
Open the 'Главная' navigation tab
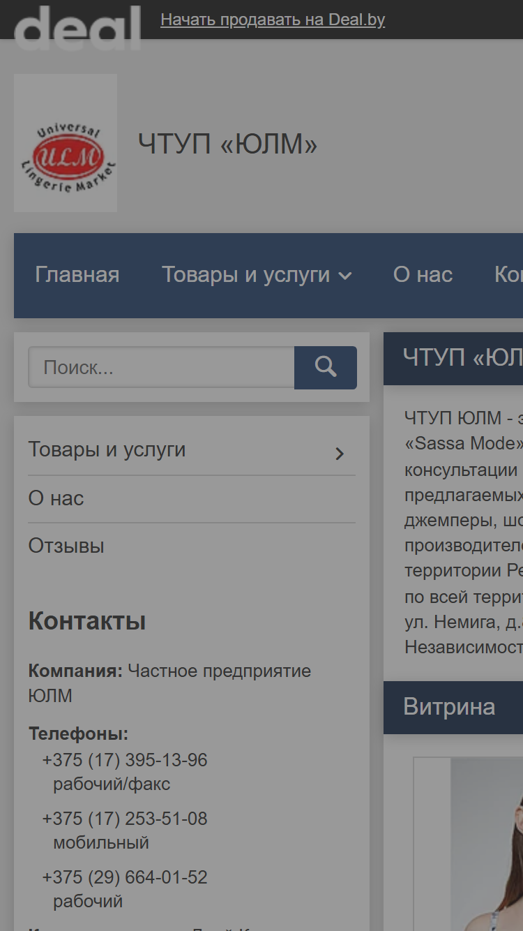coord(77,275)
